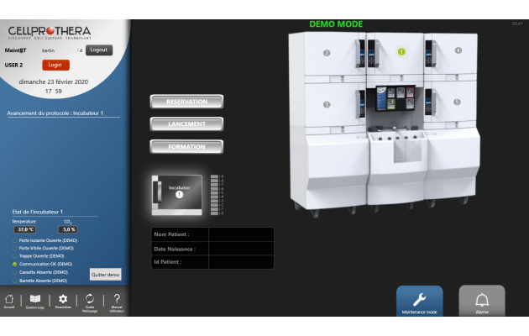Screen dimensions: 529x336
Task: Select incubator 4 on the machine
Action: click(x=458, y=50)
